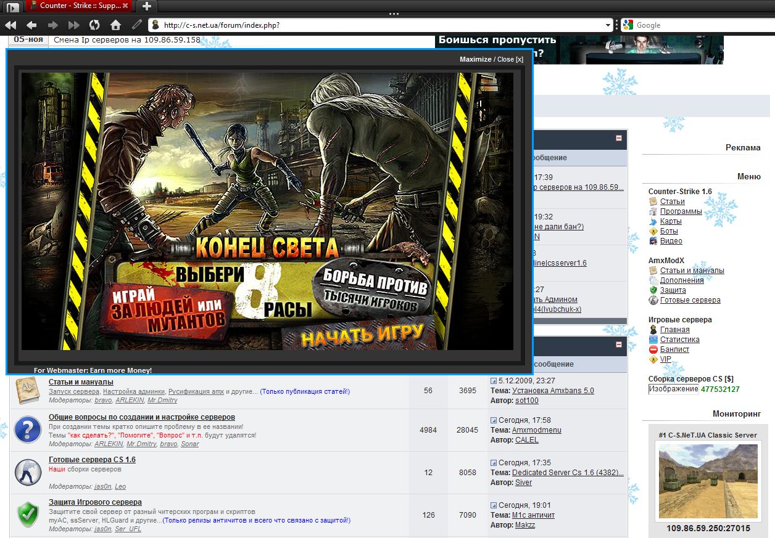Click the Abc book forum icon
775x538 pixels.
28,389
